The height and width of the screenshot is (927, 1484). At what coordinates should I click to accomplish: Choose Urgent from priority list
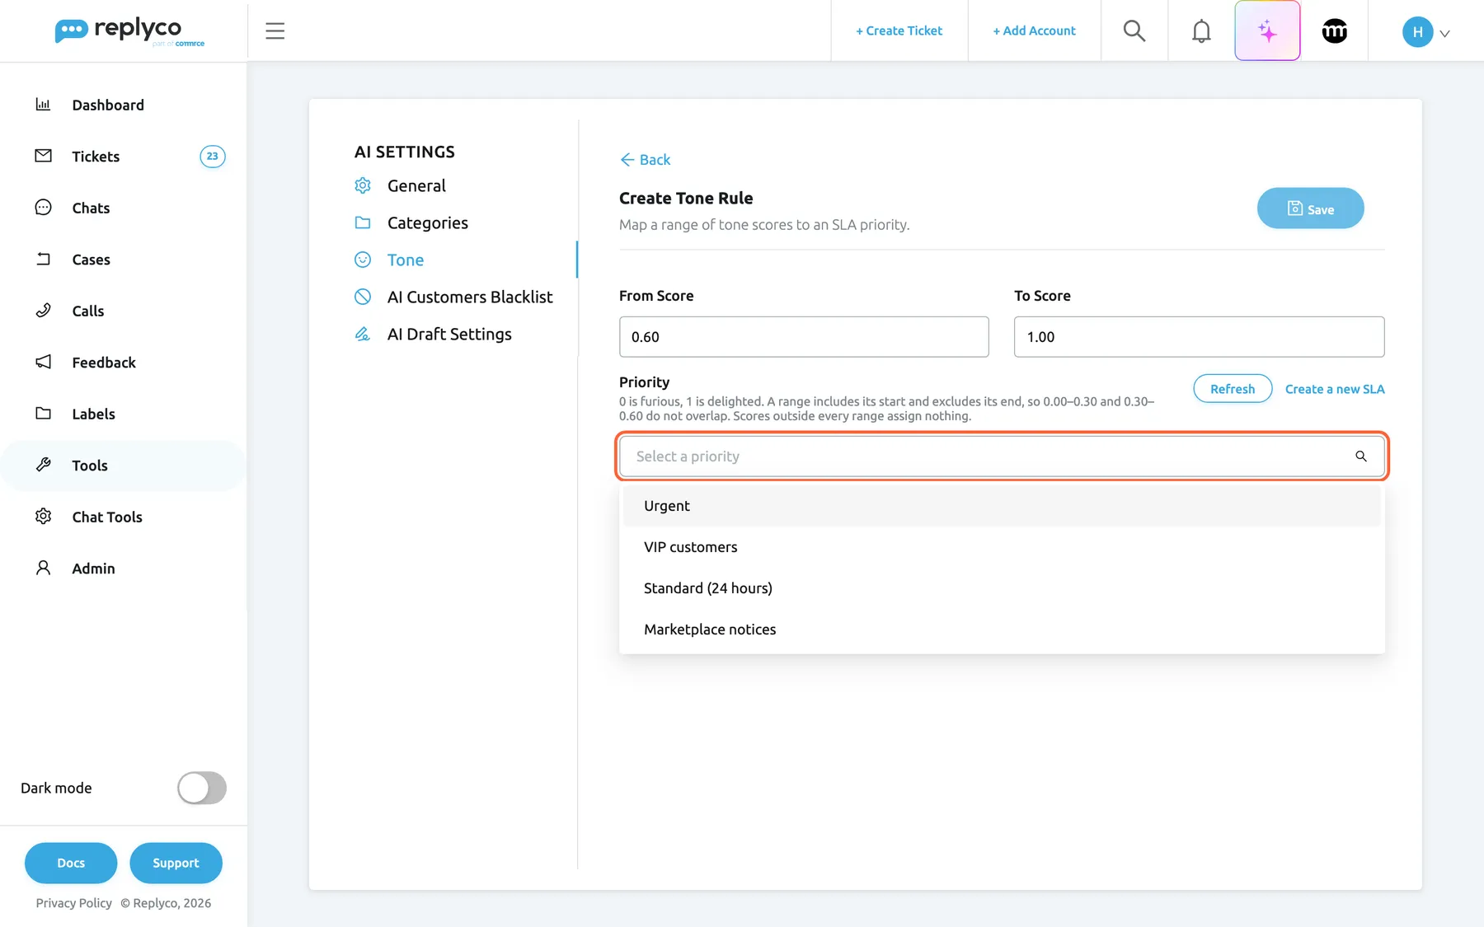pyautogui.click(x=1002, y=506)
